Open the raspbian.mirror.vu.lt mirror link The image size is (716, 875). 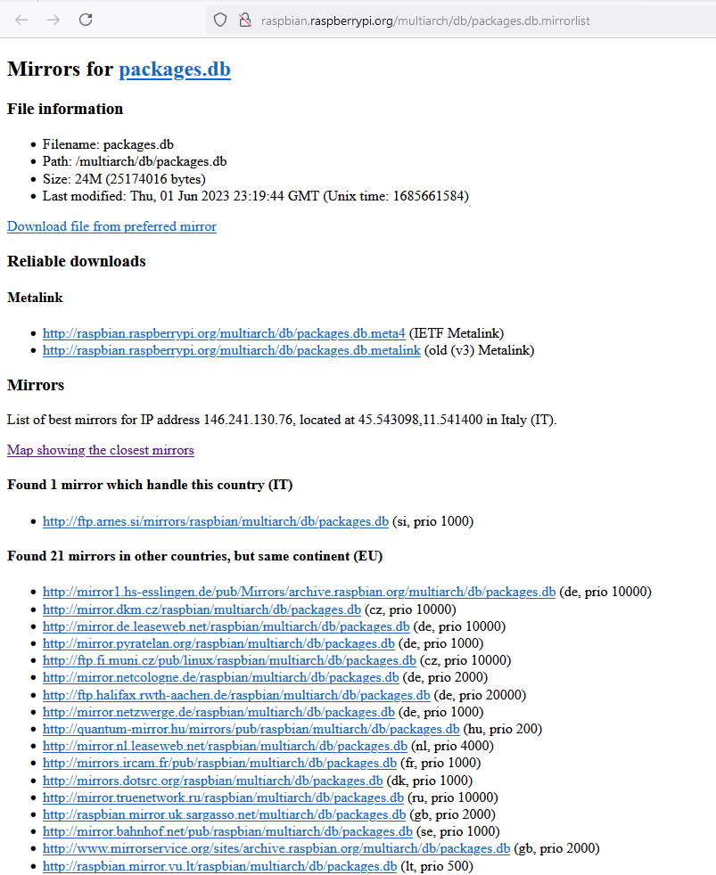220,866
